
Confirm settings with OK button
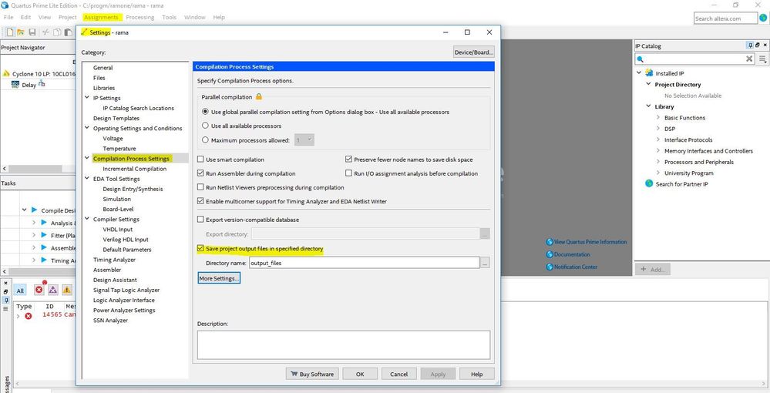click(360, 374)
